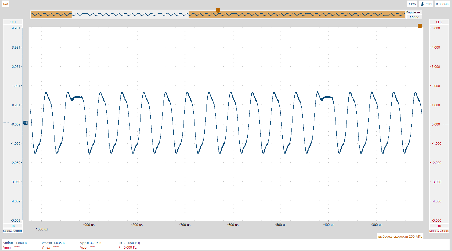Click the -5.069 CH1 scale label
This screenshot has height=251, width=452.
pos(15,220)
